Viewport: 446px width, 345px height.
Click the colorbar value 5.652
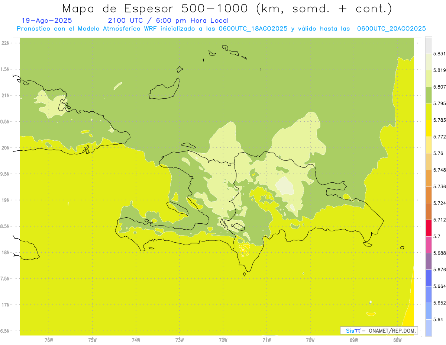tap(439, 303)
